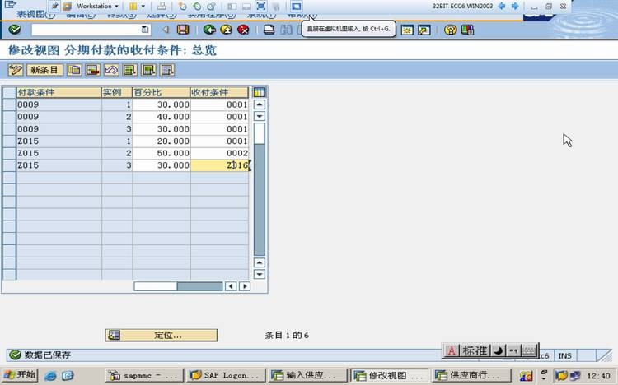The height and width of the screenshot is (385, 618).
Task: Click the Print icon in toolbar
Action: pyautogui.click(x=268, y=30)
